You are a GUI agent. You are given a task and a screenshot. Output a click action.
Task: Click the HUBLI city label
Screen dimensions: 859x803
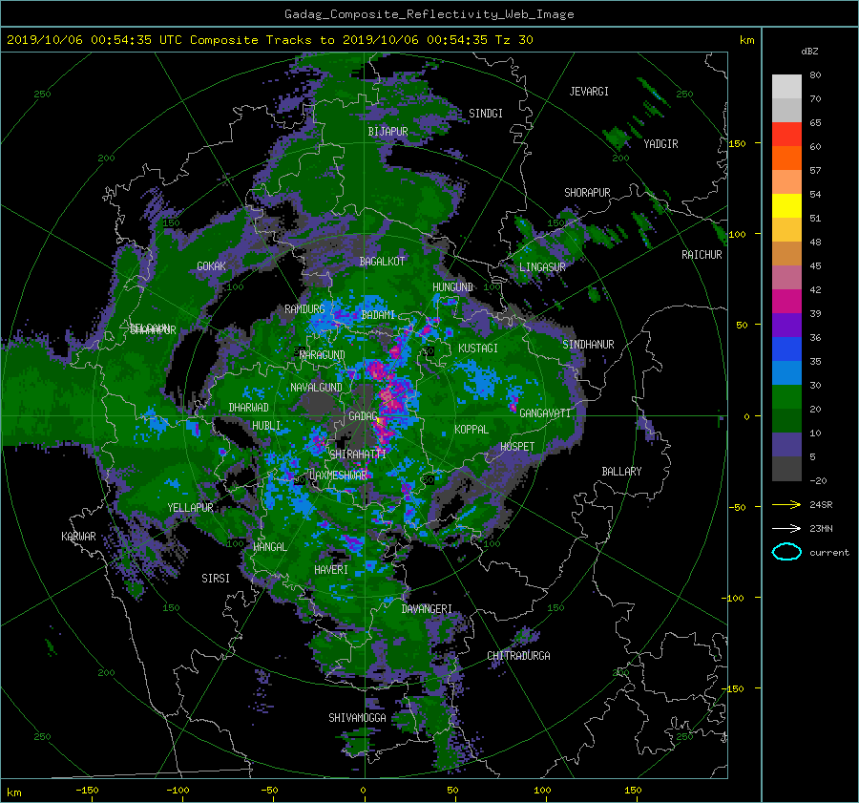pyautogui.click(x=265, y=426)
